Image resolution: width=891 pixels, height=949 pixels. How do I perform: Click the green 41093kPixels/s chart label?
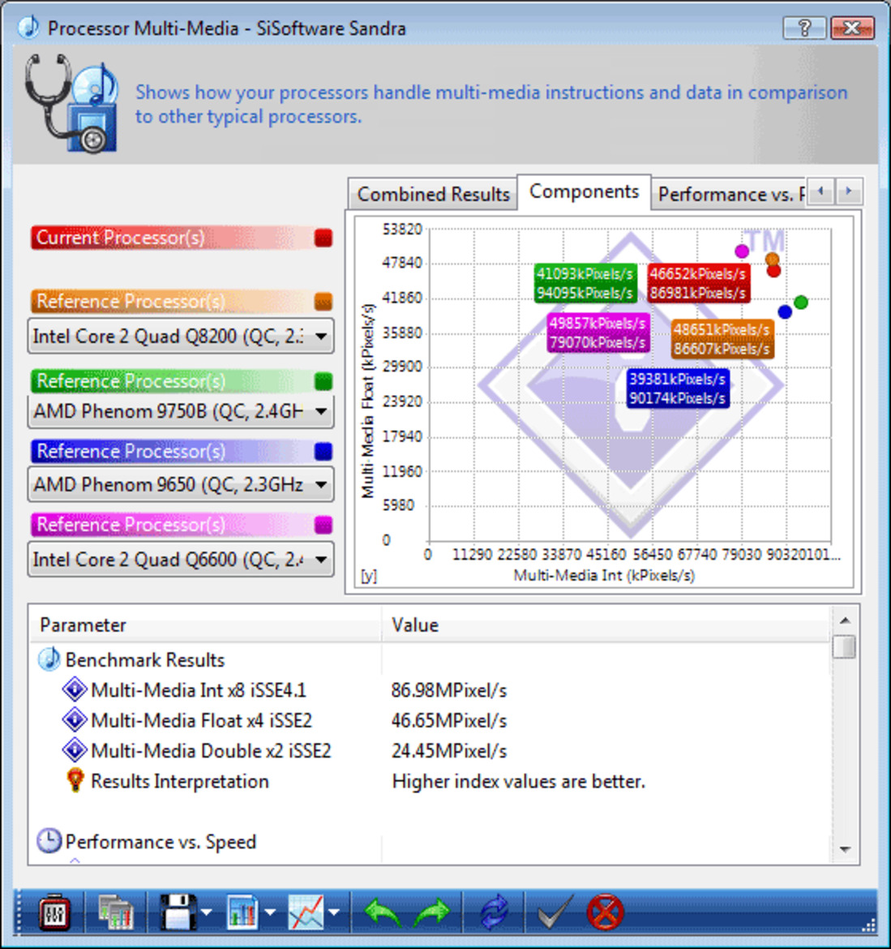[585, 283]
